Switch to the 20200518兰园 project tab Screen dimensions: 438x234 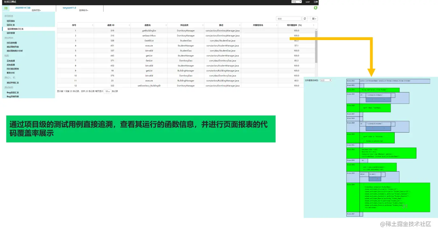point(23,7)
